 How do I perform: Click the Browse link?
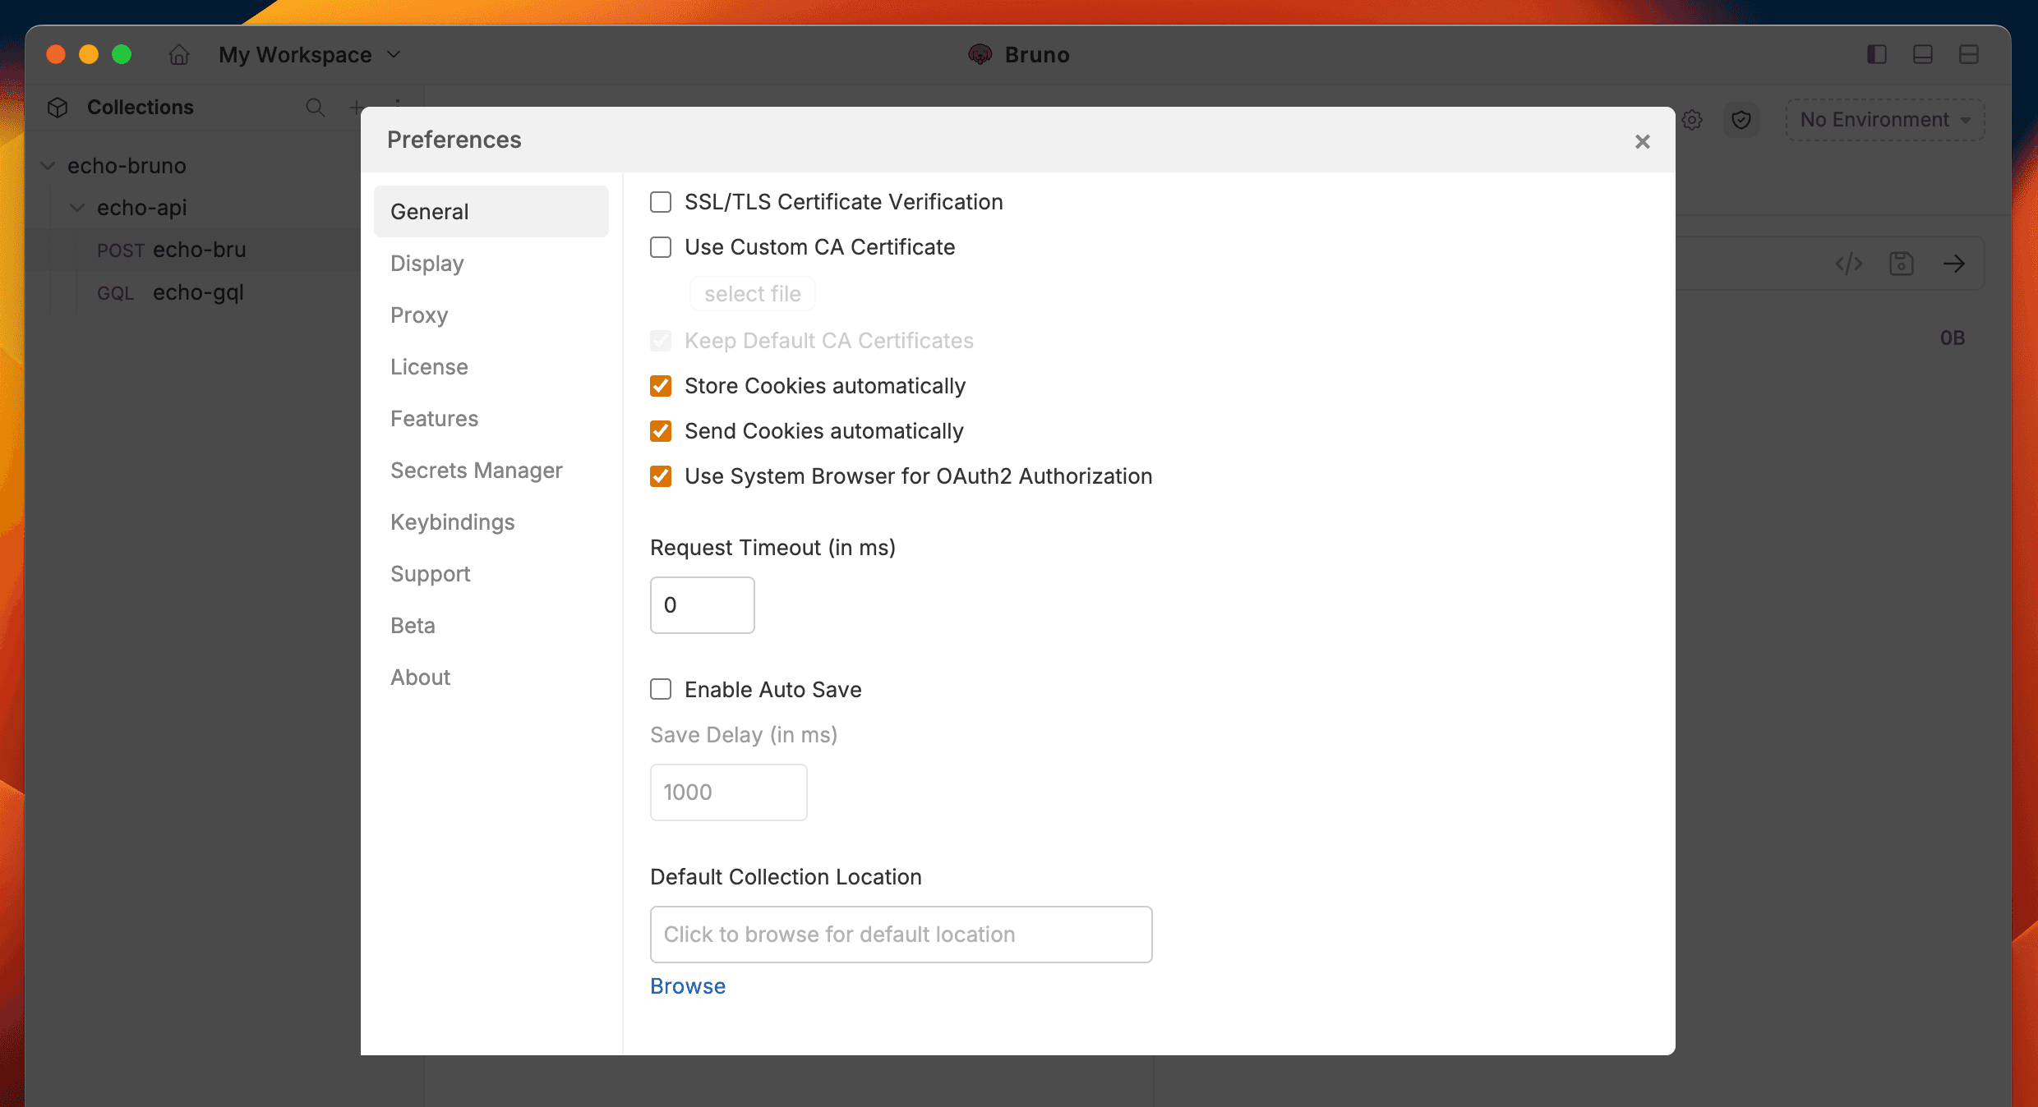(688, 986)
